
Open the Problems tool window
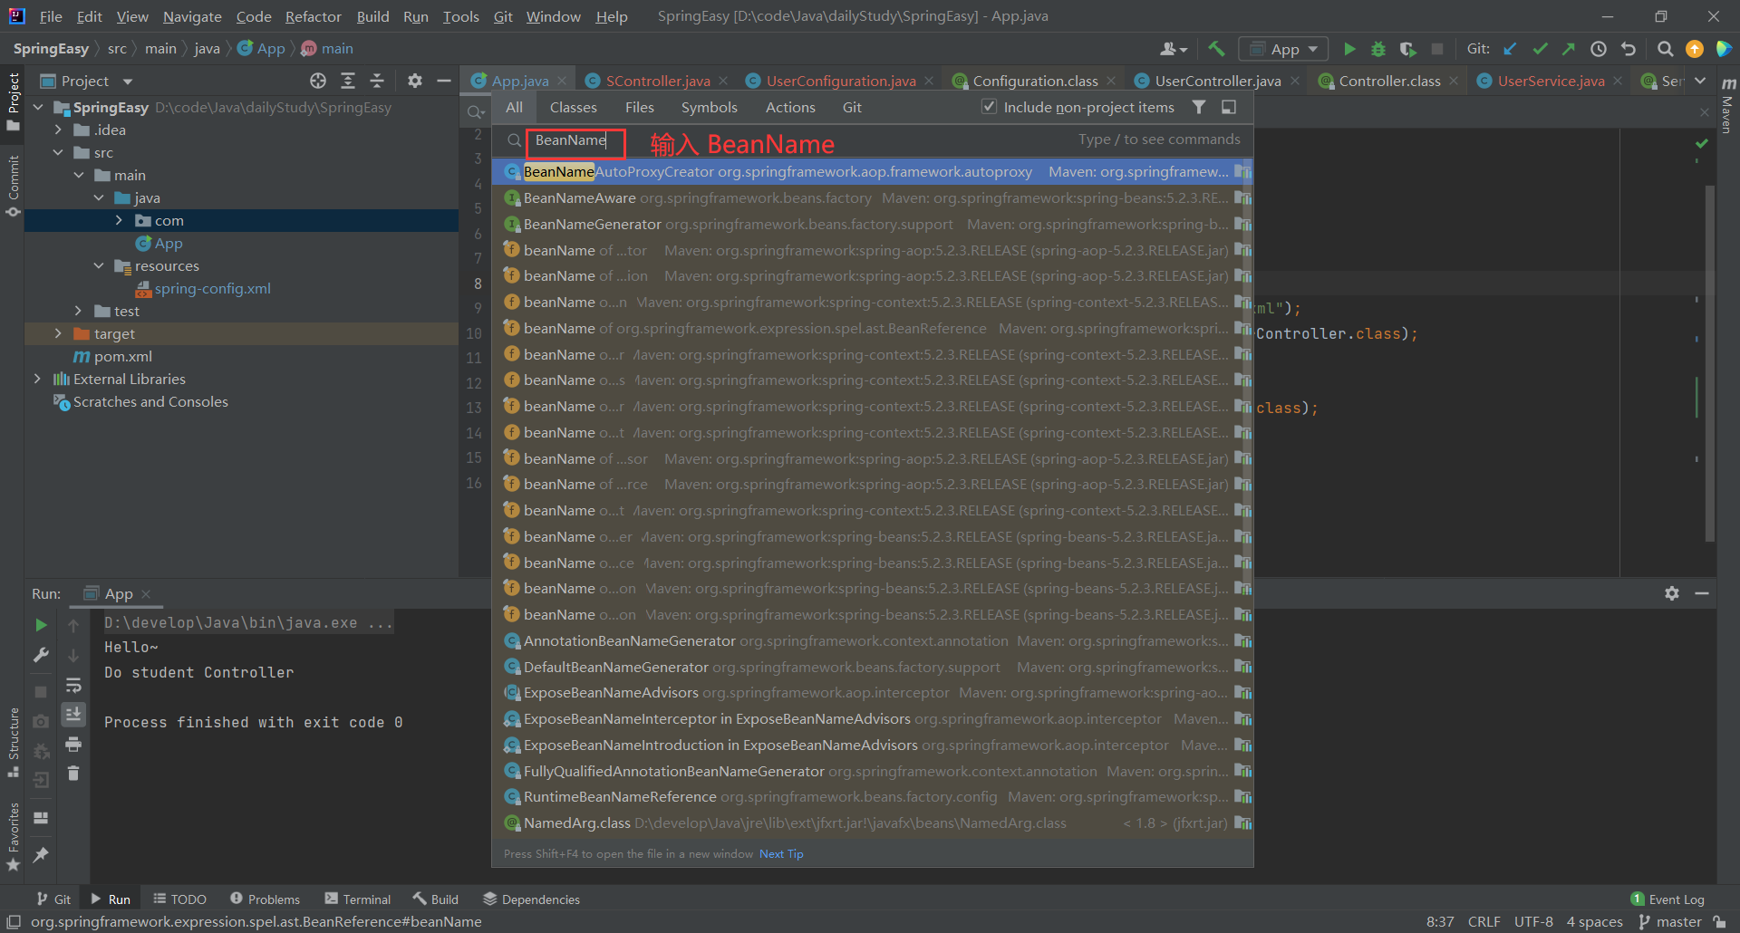[265, 899]
